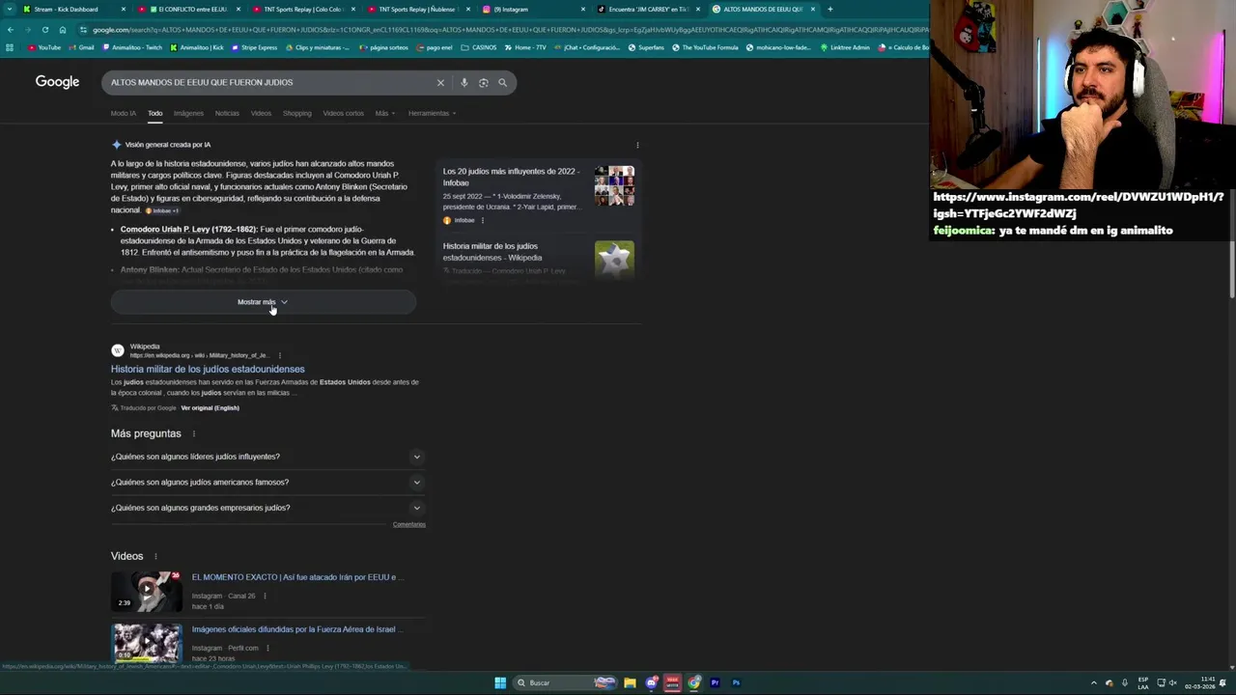Open the taskbar microphone tray icon
The image size is (1236, 695).
pos(1124,683)
